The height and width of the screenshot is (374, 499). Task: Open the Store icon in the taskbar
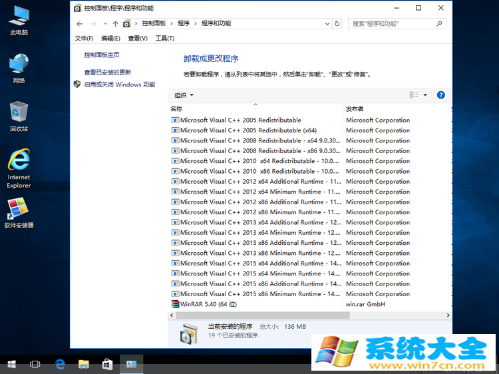[x=107, y=364]
